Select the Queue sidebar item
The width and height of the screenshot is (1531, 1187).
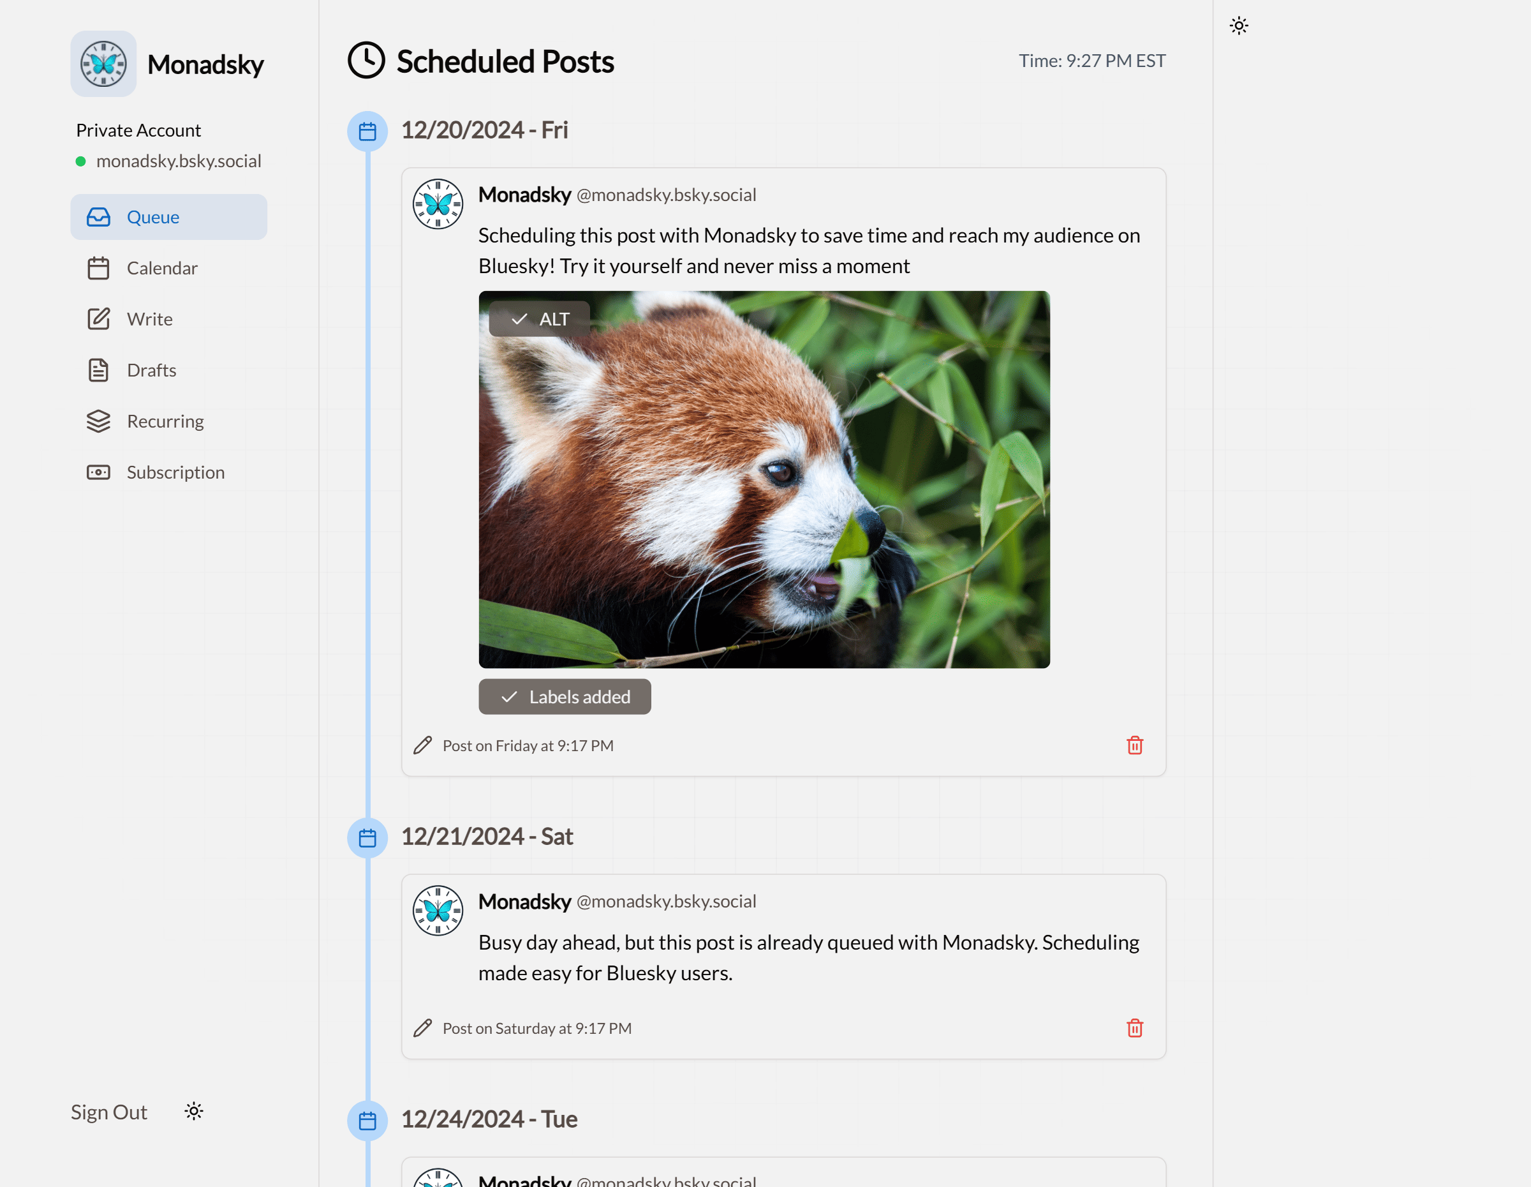pos(169,218)
